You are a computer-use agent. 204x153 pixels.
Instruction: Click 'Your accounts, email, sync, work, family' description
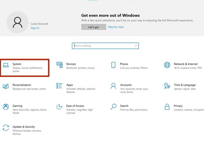click(x=134, y=90)
